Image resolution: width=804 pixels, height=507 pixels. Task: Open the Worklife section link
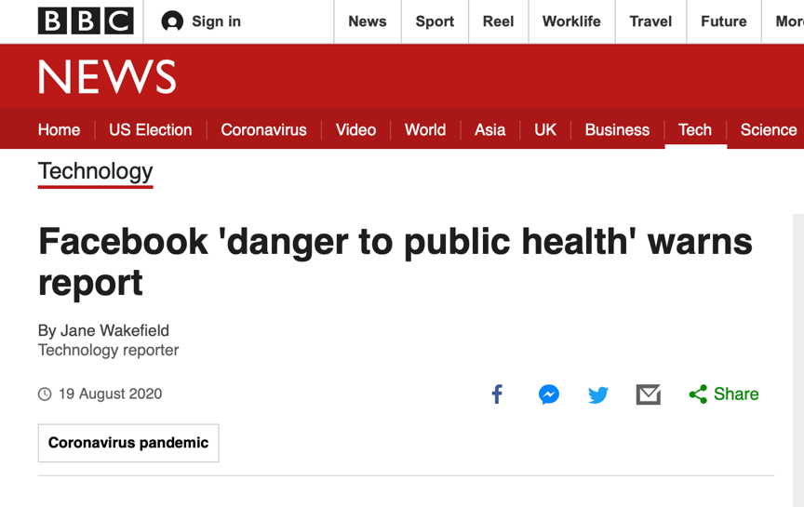(571, 21)
